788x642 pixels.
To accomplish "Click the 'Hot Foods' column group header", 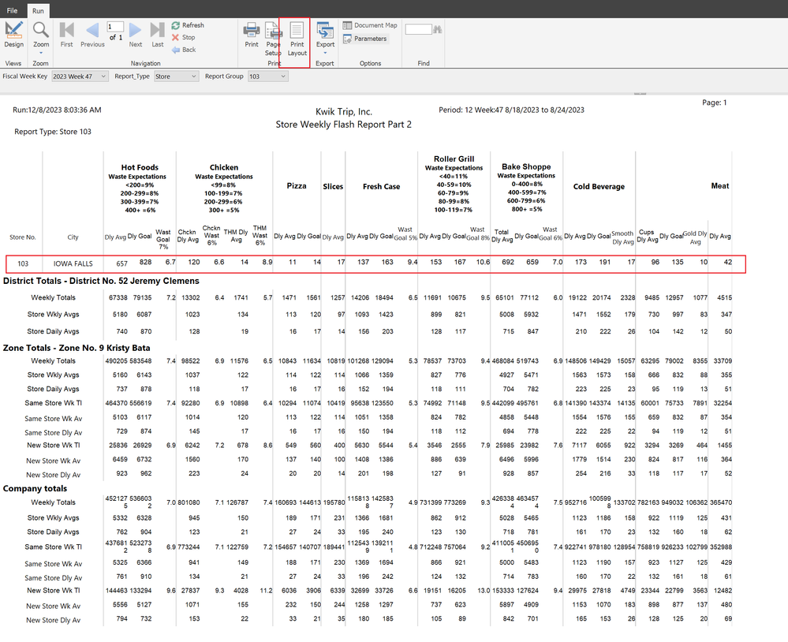I will 140,167.
